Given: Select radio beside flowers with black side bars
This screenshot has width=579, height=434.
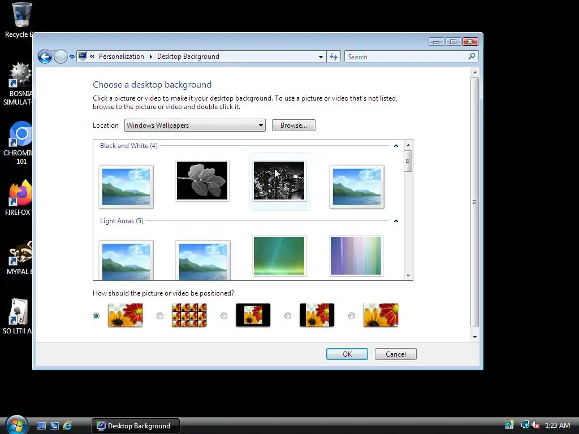Looking at the screenshot, I should (288, 316).
